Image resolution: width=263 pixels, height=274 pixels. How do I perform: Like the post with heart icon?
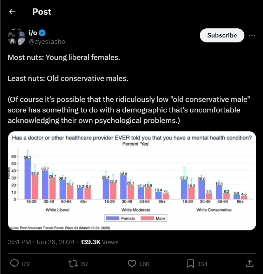[132, 263]
